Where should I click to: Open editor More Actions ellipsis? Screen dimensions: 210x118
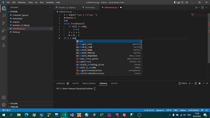(206, 8)
